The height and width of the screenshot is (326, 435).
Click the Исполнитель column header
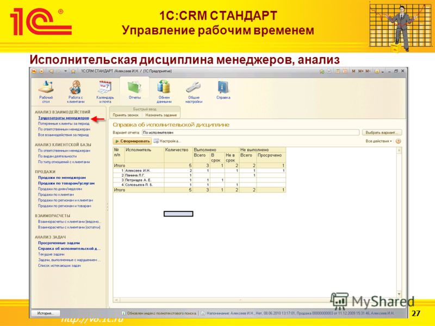coord(144,155)
